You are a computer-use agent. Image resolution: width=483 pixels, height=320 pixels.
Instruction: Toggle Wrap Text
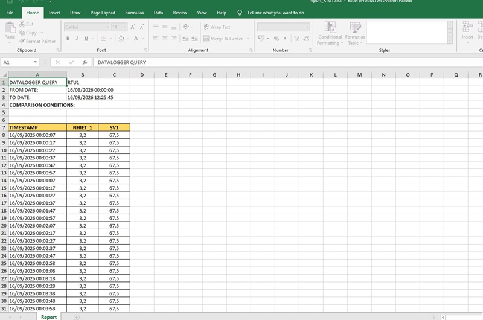[217, 27]
